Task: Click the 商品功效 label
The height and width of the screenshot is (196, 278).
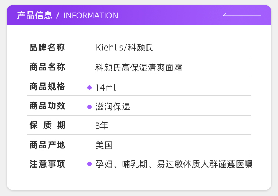Action: pyautogui.click(x=47, y=106)
